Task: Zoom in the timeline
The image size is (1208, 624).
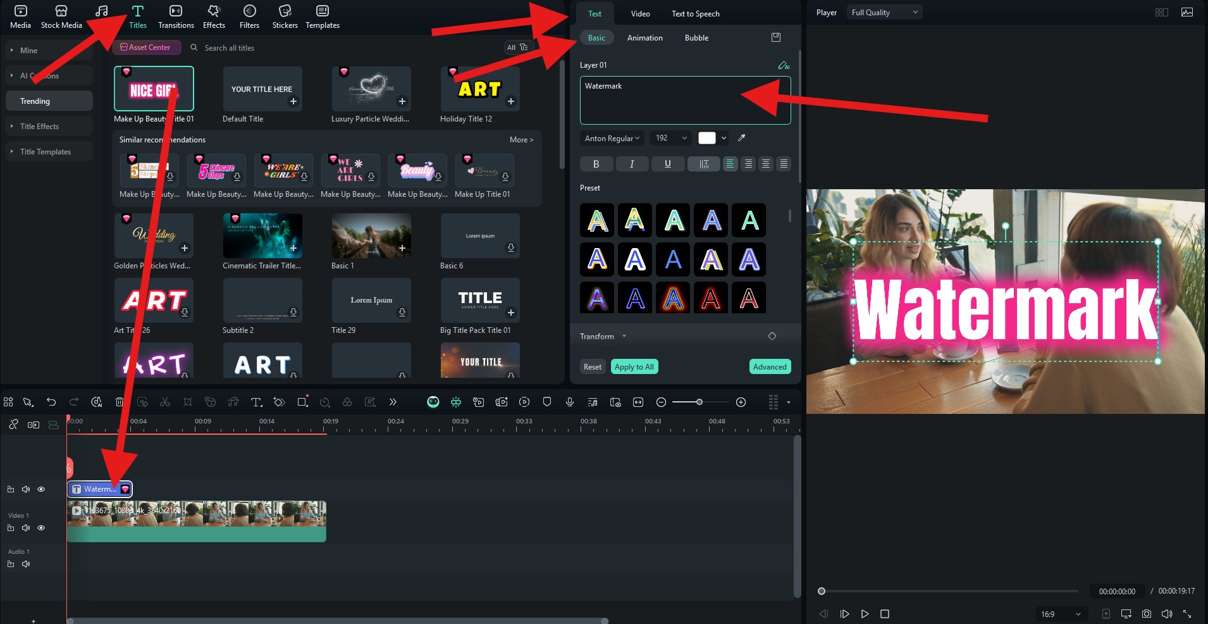Action: click(741, 402)
